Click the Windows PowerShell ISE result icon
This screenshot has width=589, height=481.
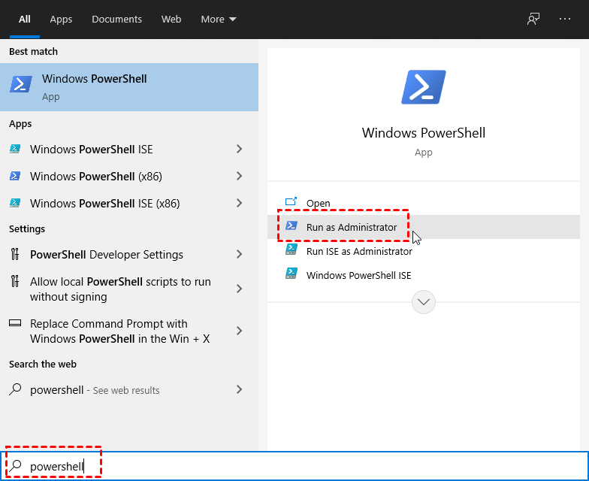[x=15, y=150]
